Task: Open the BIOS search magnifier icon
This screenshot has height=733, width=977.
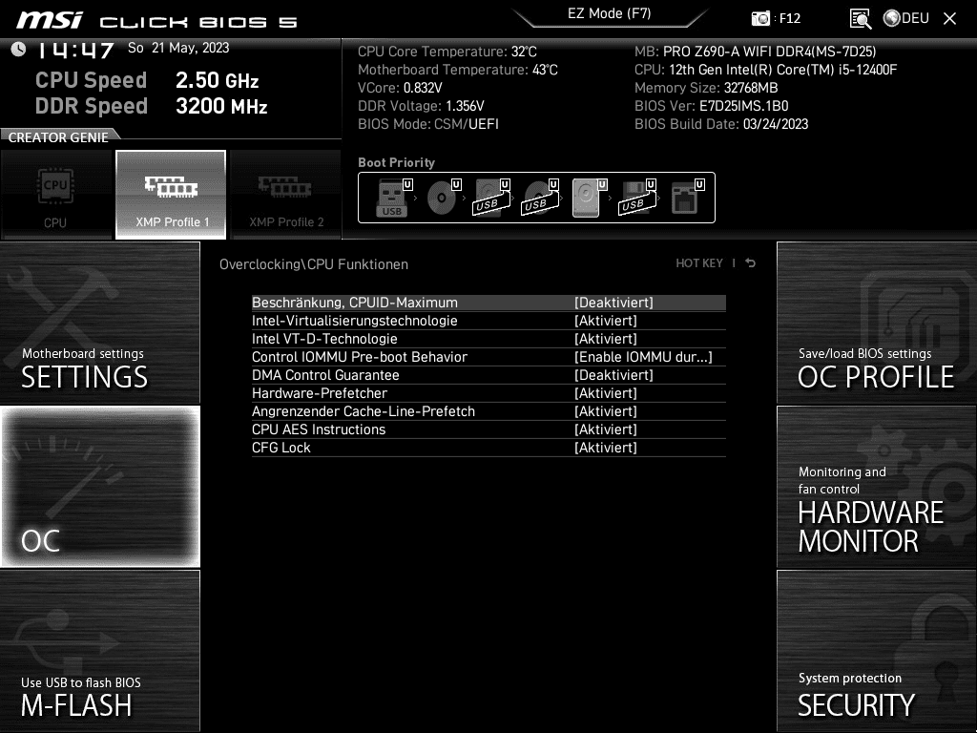Action: (x=861, y=19)
